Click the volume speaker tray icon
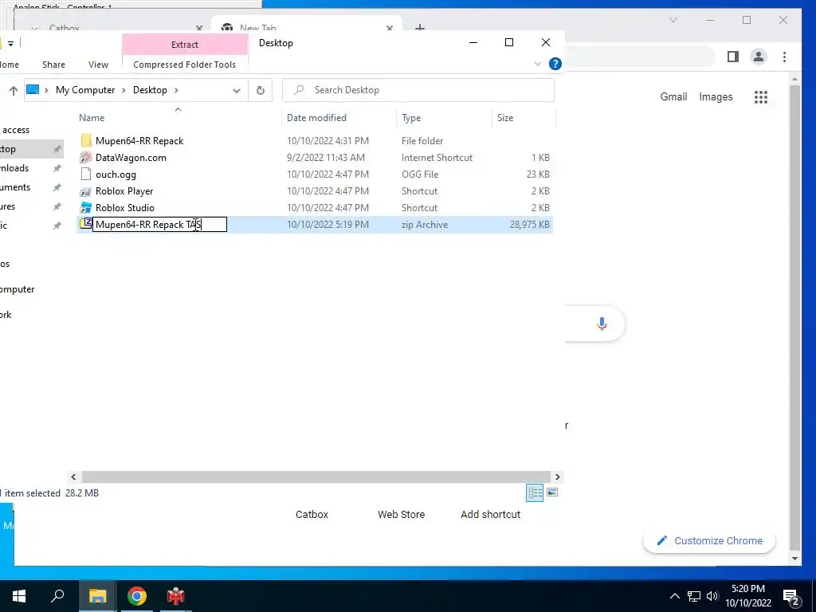The height and width of the screenshot is (612, 816). (x=712, y=596)
